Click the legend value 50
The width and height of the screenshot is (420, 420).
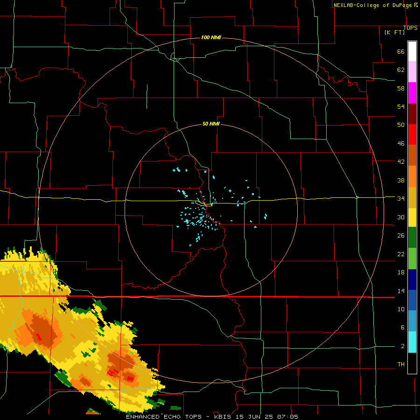(401, 125)
